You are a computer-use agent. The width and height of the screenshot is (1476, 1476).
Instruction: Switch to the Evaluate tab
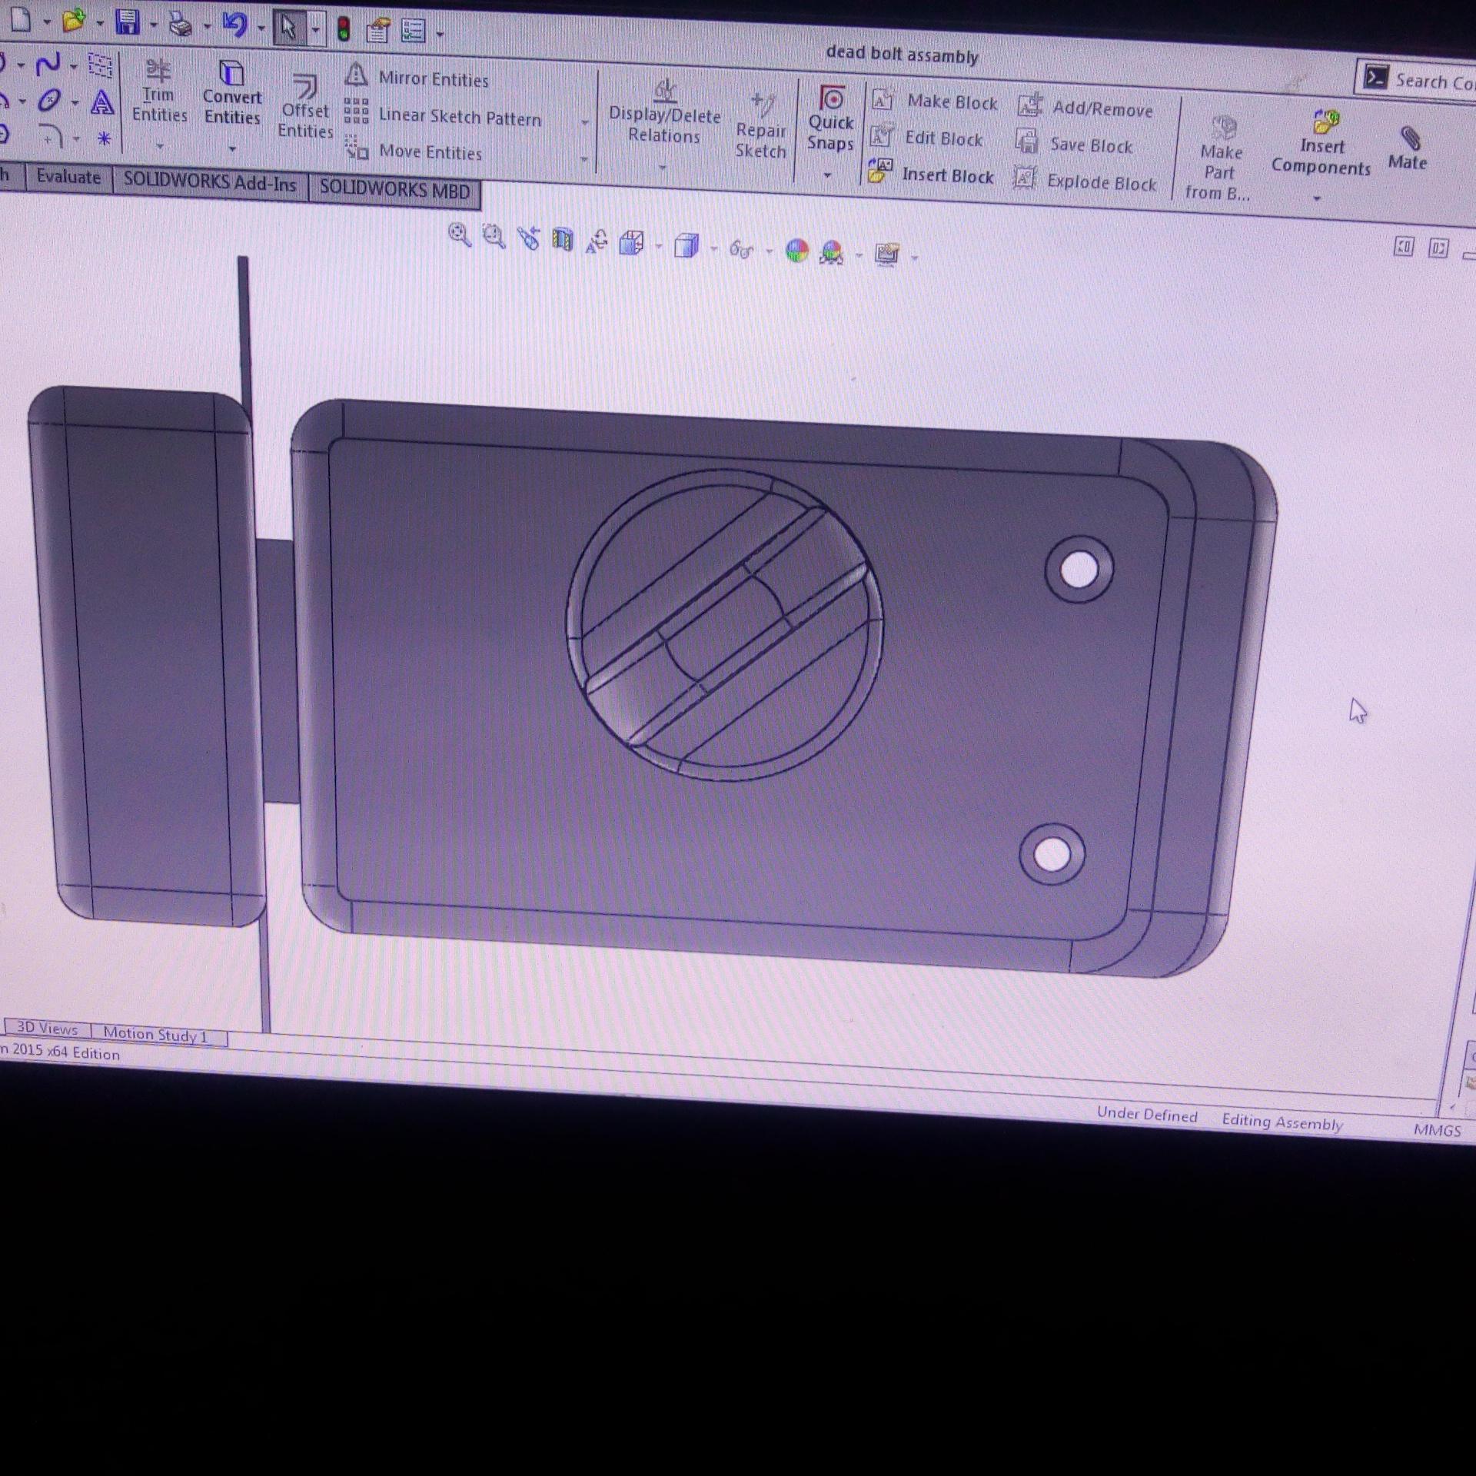click(68, 177)
